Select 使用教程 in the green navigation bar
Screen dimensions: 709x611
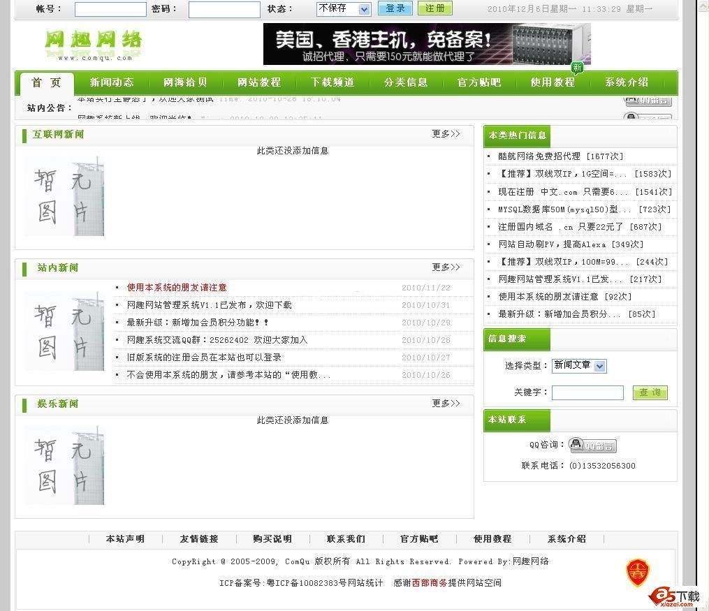click(553, 82)
